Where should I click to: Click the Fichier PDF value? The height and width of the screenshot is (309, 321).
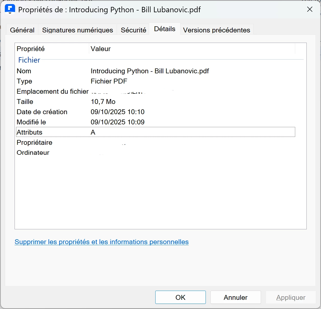109,81
